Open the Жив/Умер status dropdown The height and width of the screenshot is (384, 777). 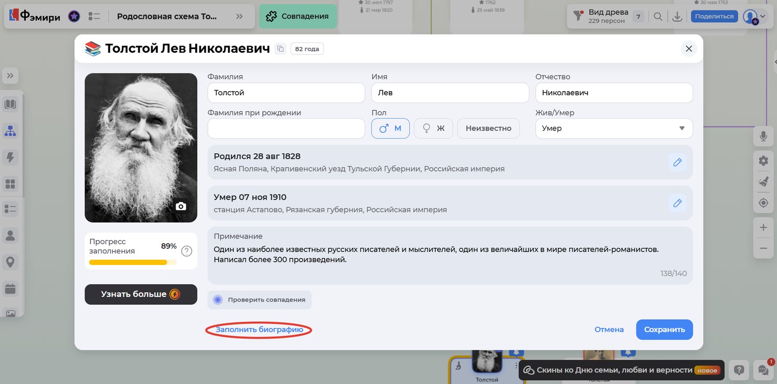pyautogui.click(x=614, y=128)
